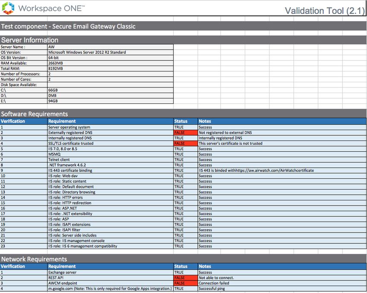Screen dimensions: 367x293
Task: Select the Test component - Secure Email Gateway Classic header
Action: (x=183, y=26)
